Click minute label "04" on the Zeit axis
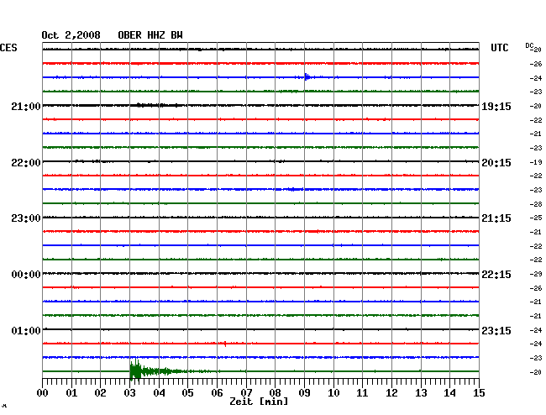Screen dimensions: 546x415 tap(159, 393)
